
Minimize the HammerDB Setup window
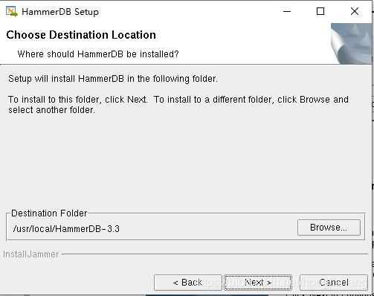coord(287,11)
